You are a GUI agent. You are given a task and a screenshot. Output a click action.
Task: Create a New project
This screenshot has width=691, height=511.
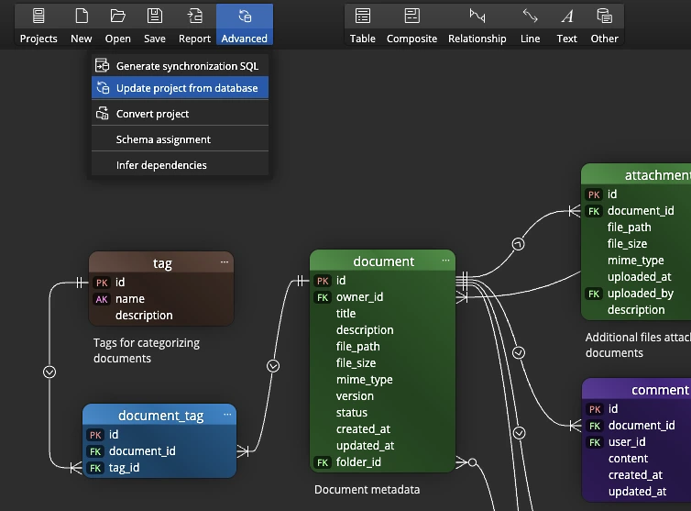click(x=82, y=25)
